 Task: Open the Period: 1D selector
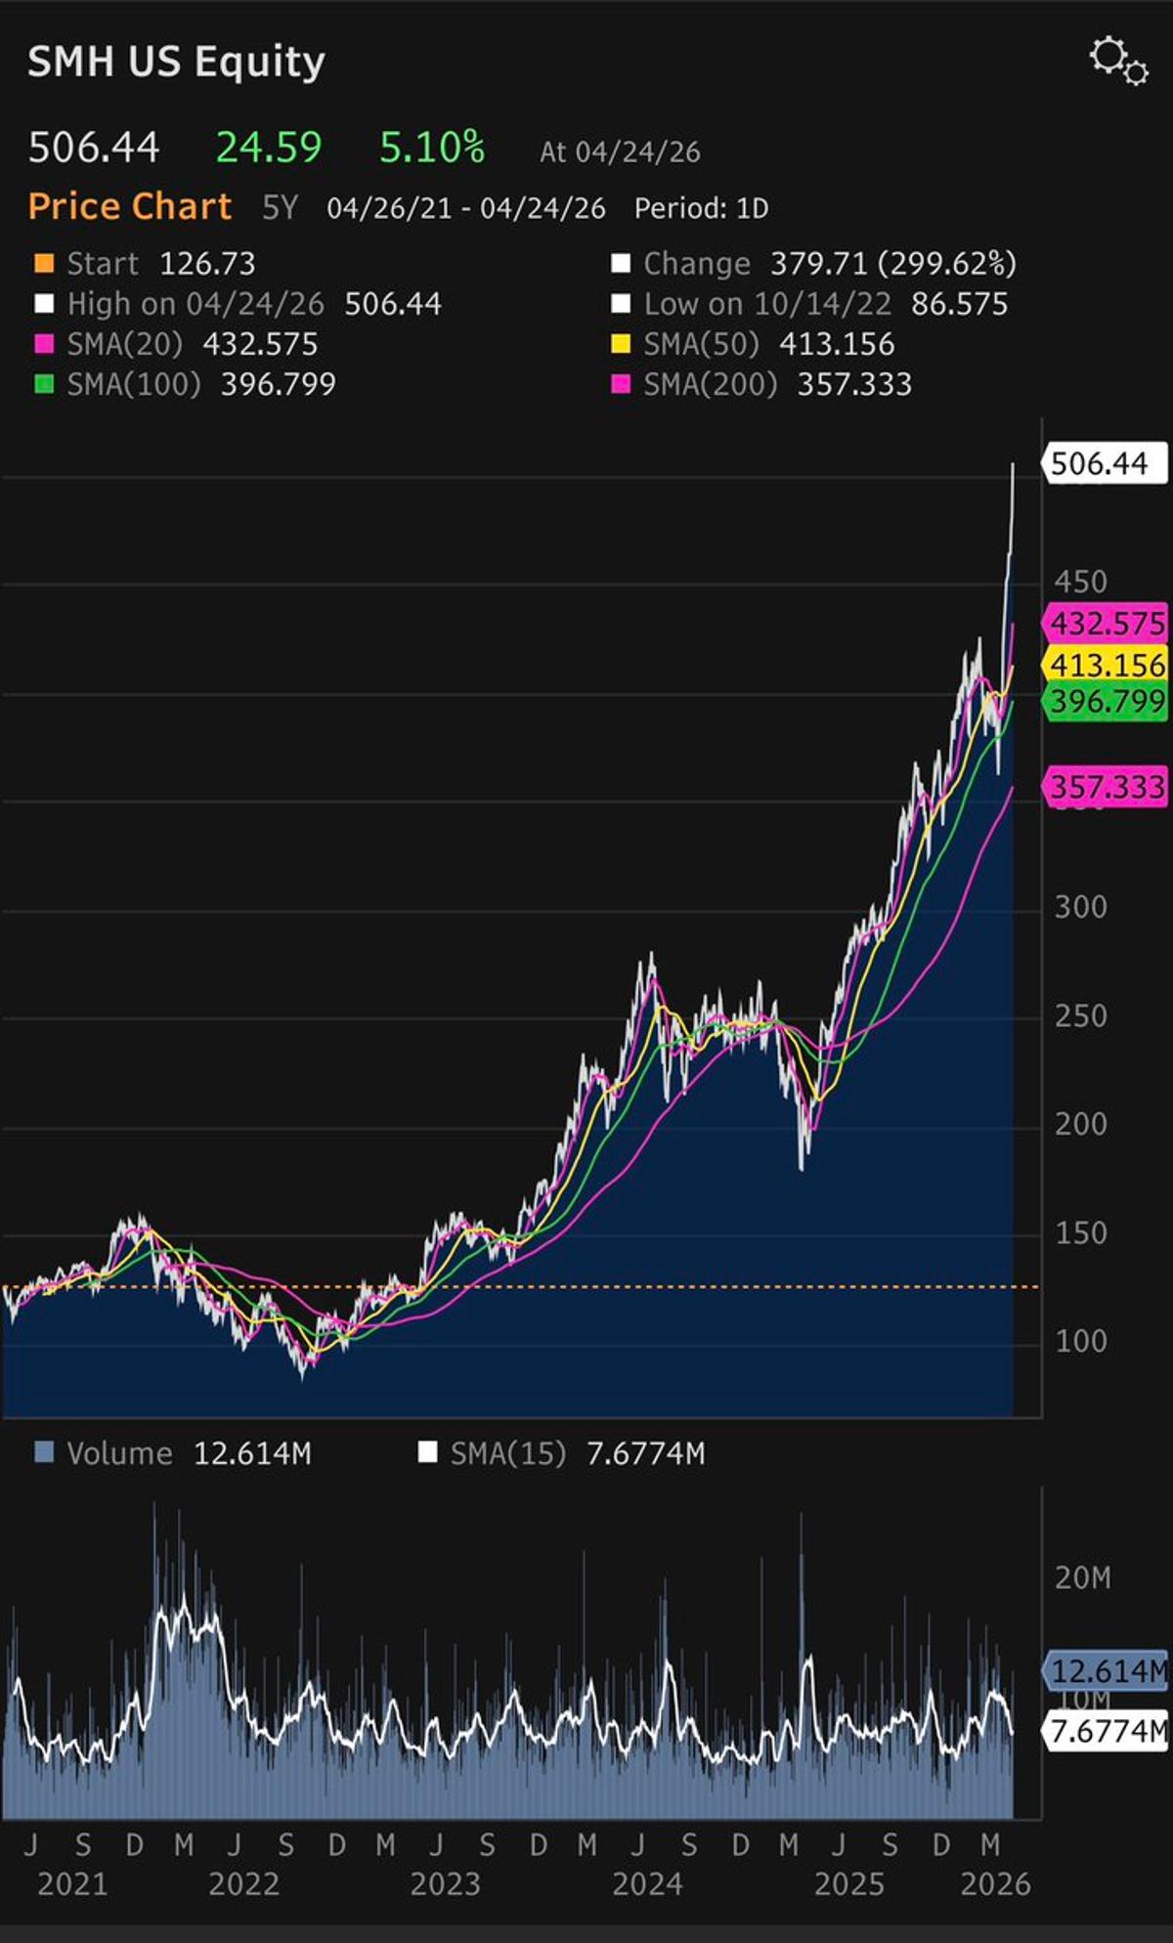[x=701, y=208]
